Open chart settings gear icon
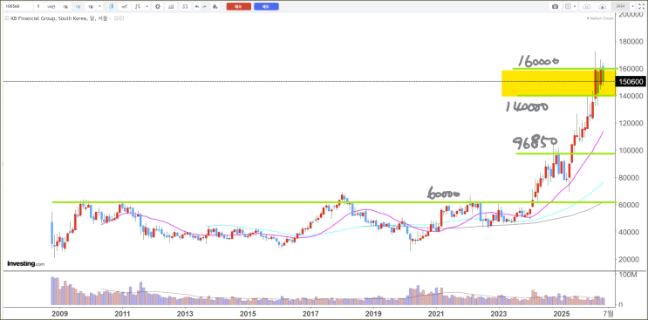648x320 pixels. coord(158,7)
